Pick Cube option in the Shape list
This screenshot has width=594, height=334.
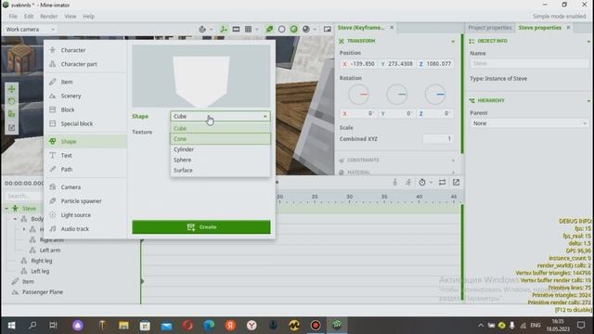tap(221, 128)
